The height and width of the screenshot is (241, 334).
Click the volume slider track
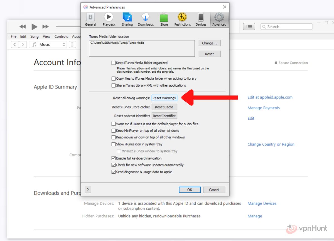coord(68,27)
